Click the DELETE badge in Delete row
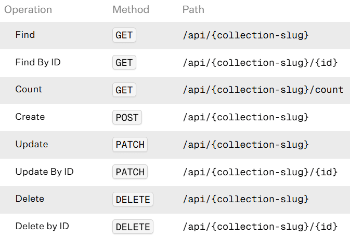The height and width of the screenshot is (237, 350). coord(133,200)
